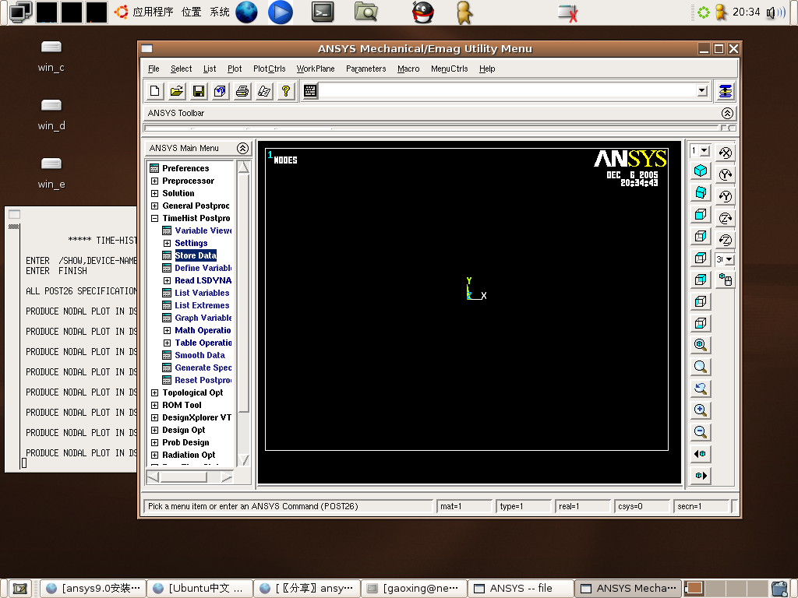Select Store Data in the main menu
Image resolution: width=798 pixels, height=598 pixels.
(196, 255)
